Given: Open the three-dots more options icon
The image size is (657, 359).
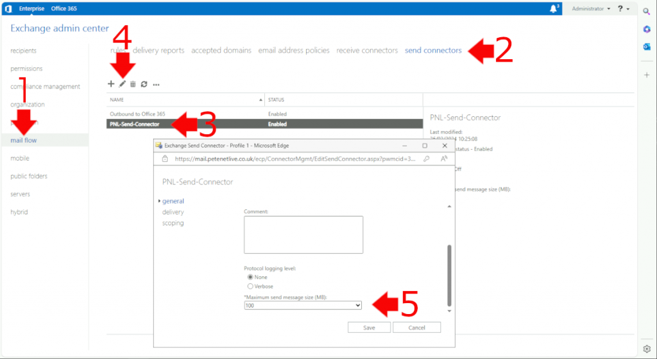Looking at the screenshot, I should [x=156, y=84].
